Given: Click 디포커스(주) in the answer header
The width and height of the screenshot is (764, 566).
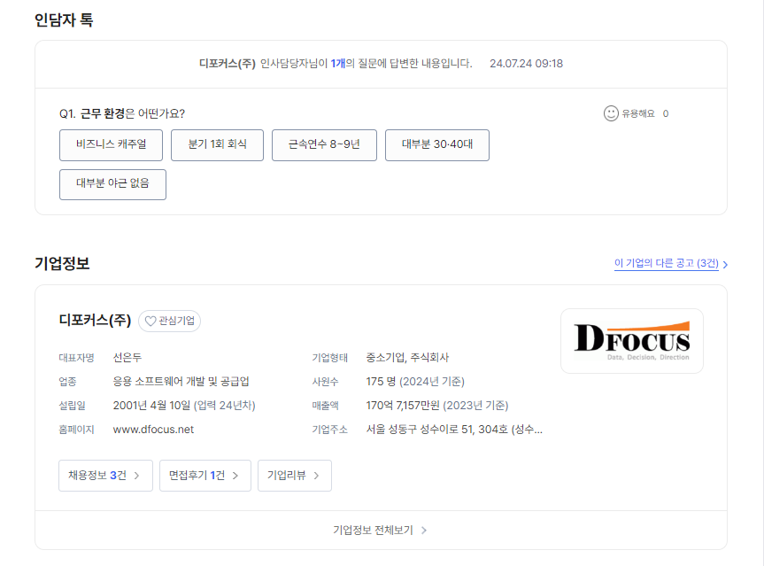Looking at the screenshot, I should click(x=227, y=64).
